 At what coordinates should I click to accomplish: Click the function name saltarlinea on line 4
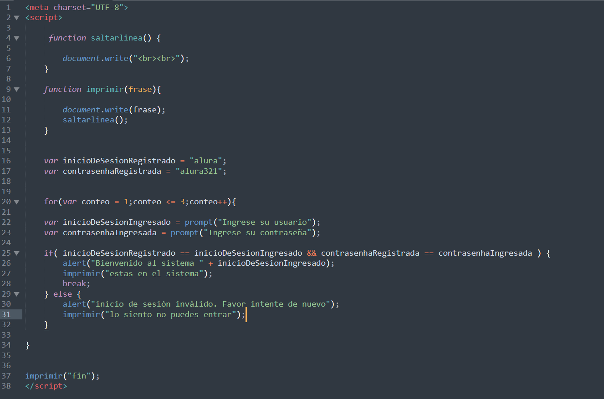[117, 38]
